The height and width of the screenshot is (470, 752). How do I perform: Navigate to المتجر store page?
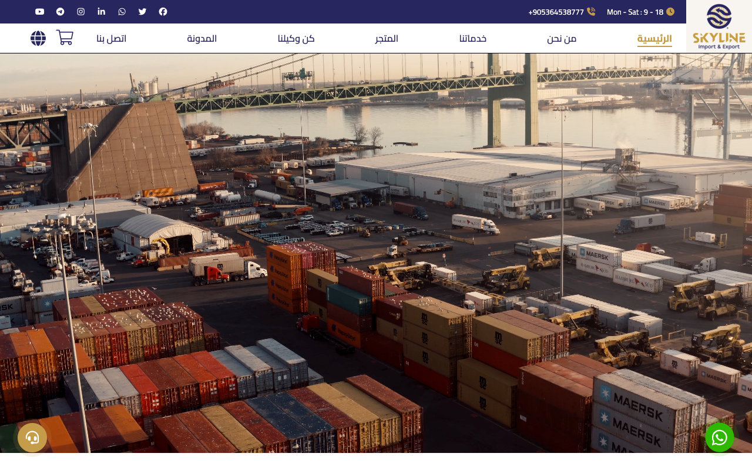pyautogui.click(x=387, y=39)
